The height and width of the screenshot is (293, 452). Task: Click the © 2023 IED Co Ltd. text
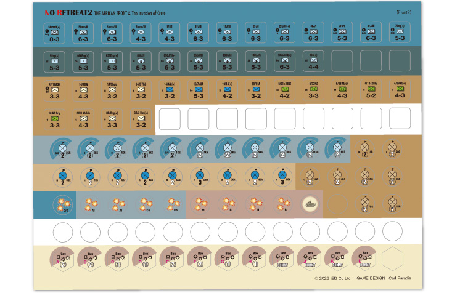(x=332, y=278)
